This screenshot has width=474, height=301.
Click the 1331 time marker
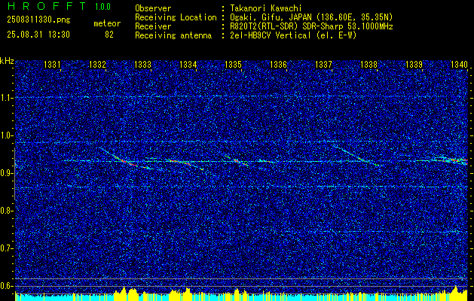[52, 64]
